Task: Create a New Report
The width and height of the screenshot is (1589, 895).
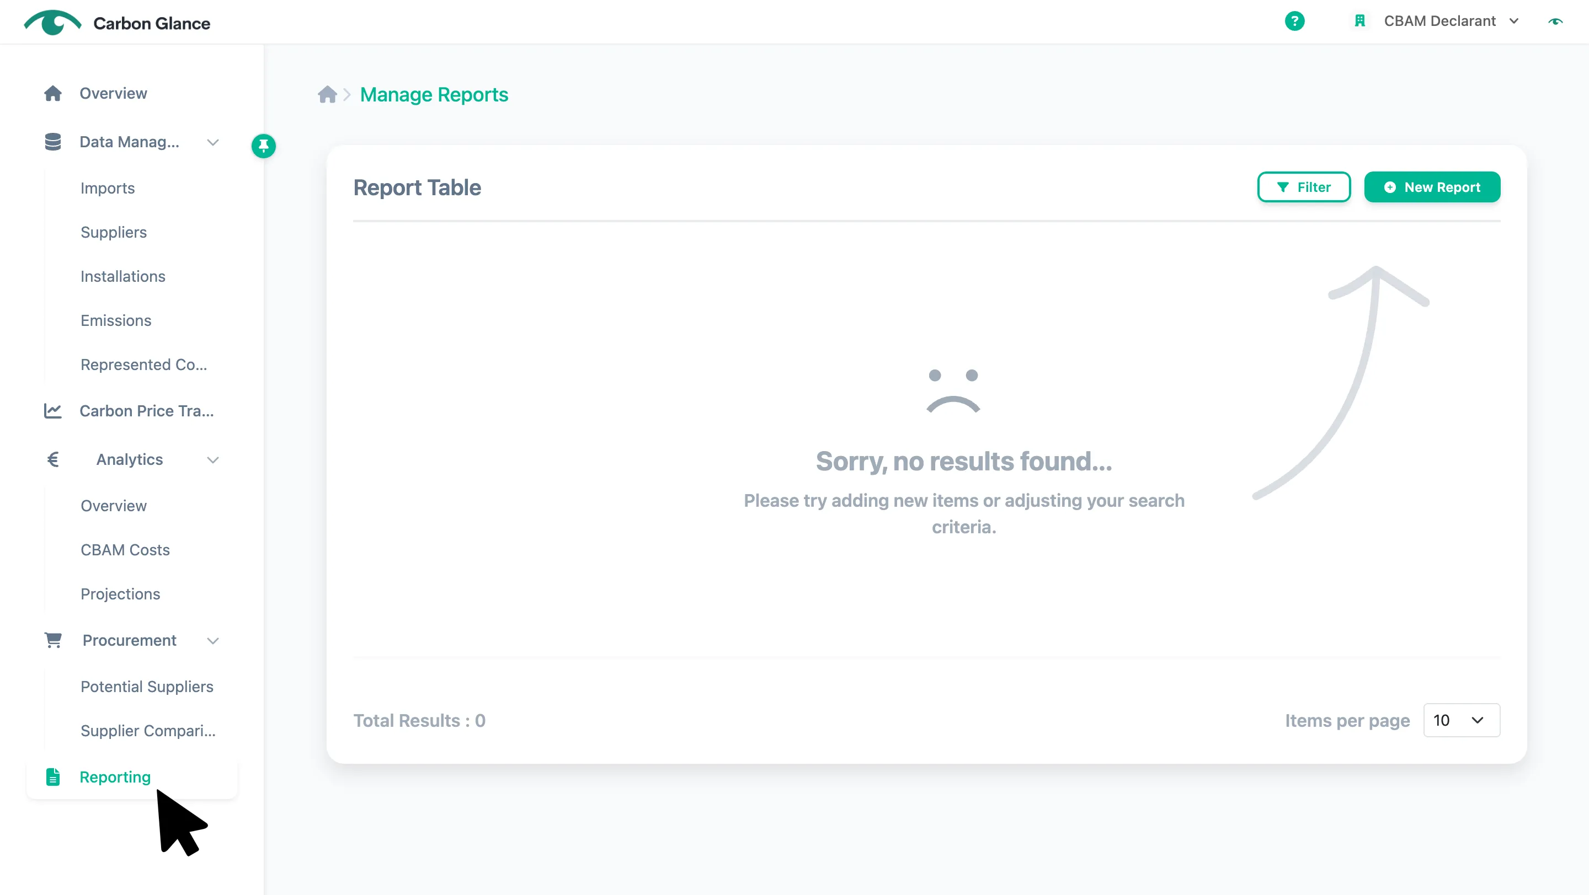Action: (x=1432, y=187)
